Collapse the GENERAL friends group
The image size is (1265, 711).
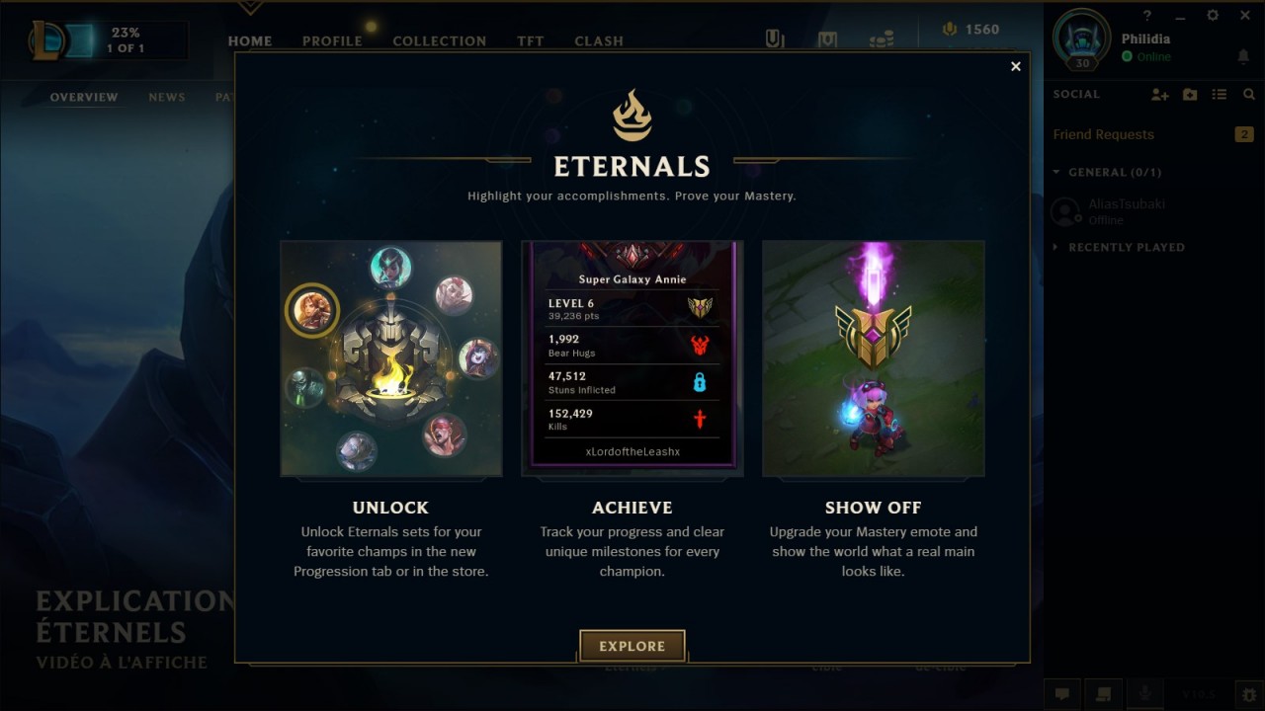coord(1107,172)
